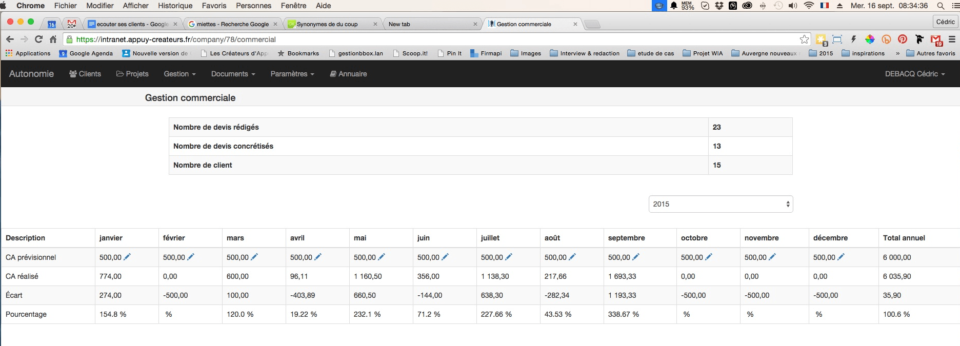Click the septembre CA réalisé 1 693,33
Viewport: 960px width, 346px height.
point(622,276)
